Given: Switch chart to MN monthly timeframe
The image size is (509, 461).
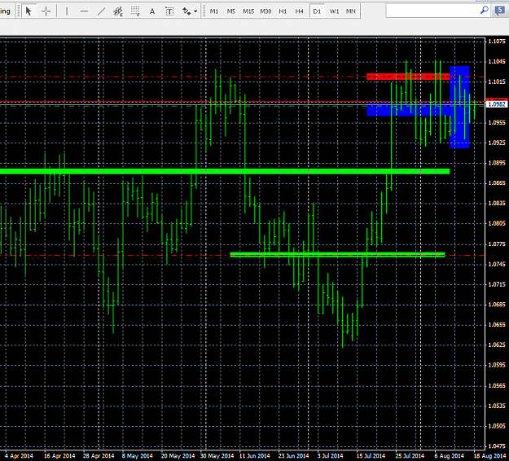Looking at the screenshot, I should 351,11.
